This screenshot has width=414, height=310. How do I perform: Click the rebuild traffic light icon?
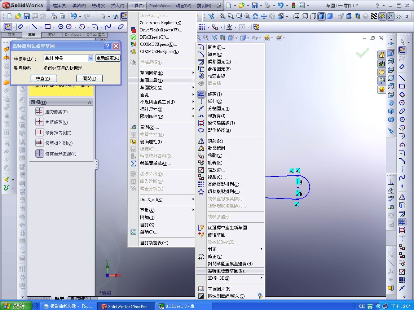coord(293,5)
